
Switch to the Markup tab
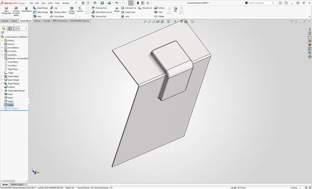pyautogui.click(x=37, y=21)
